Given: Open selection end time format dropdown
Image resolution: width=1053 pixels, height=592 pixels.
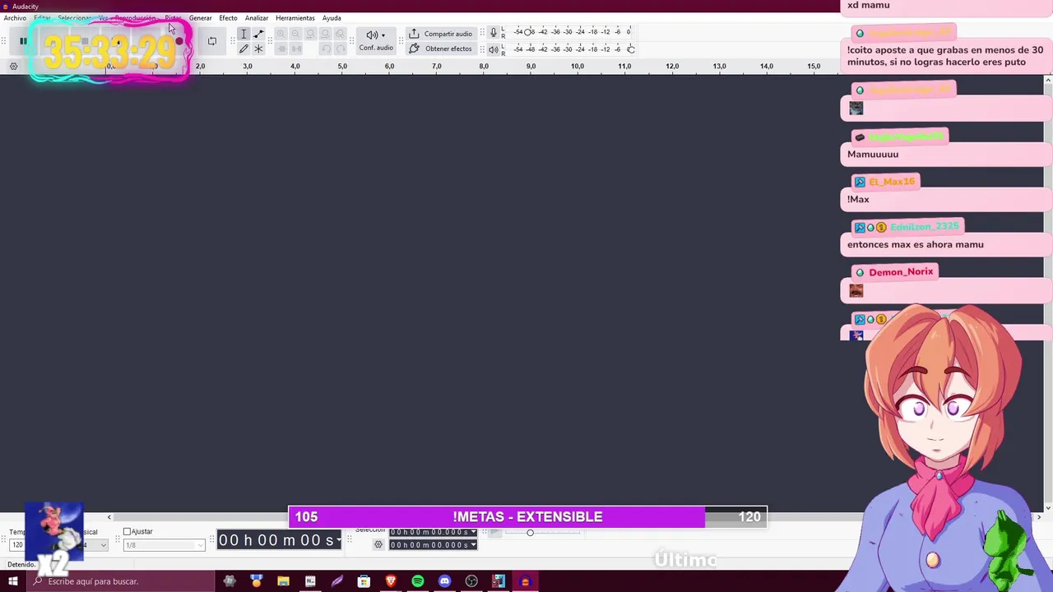Looking at the screenshot, I should 473,545.
